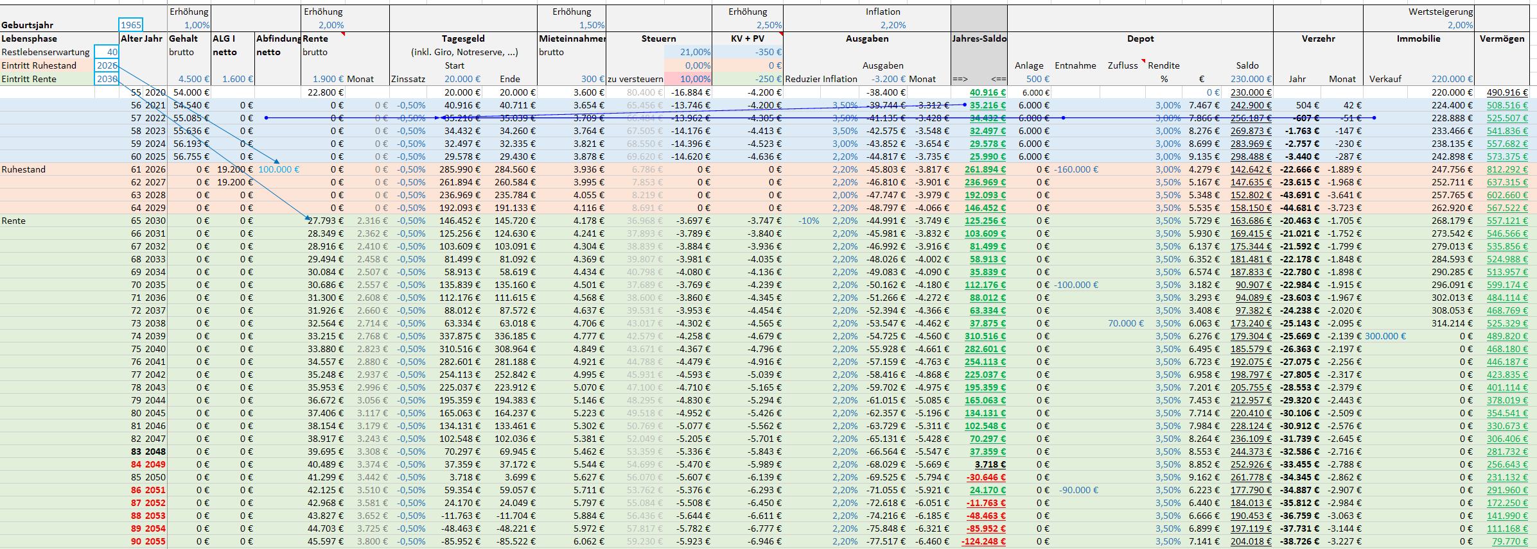This screenshot has height=549, width=1537.
Task: Click the Depot column group header
Action: [x=1140, y=38]
